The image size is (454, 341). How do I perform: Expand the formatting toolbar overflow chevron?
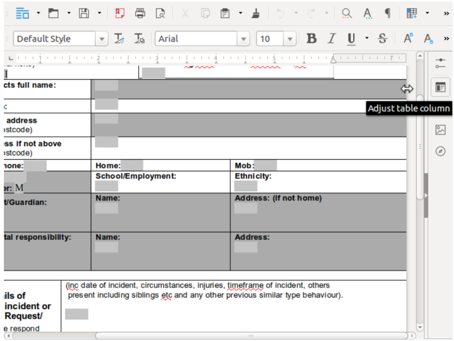click(446, 39)
